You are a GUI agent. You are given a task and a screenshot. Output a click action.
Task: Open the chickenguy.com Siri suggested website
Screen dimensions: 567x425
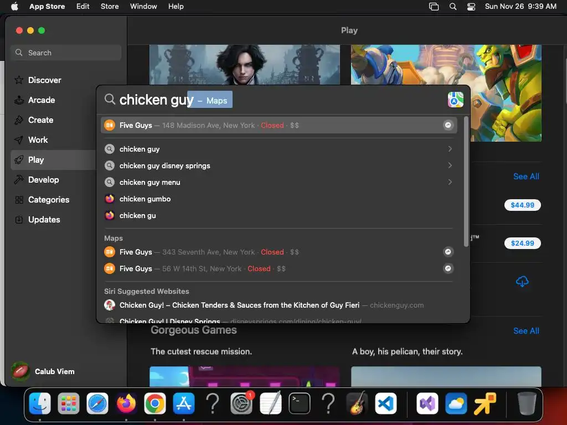[279, 305]
